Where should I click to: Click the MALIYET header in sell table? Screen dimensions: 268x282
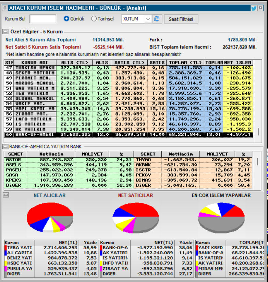click(x=217, y=154)
